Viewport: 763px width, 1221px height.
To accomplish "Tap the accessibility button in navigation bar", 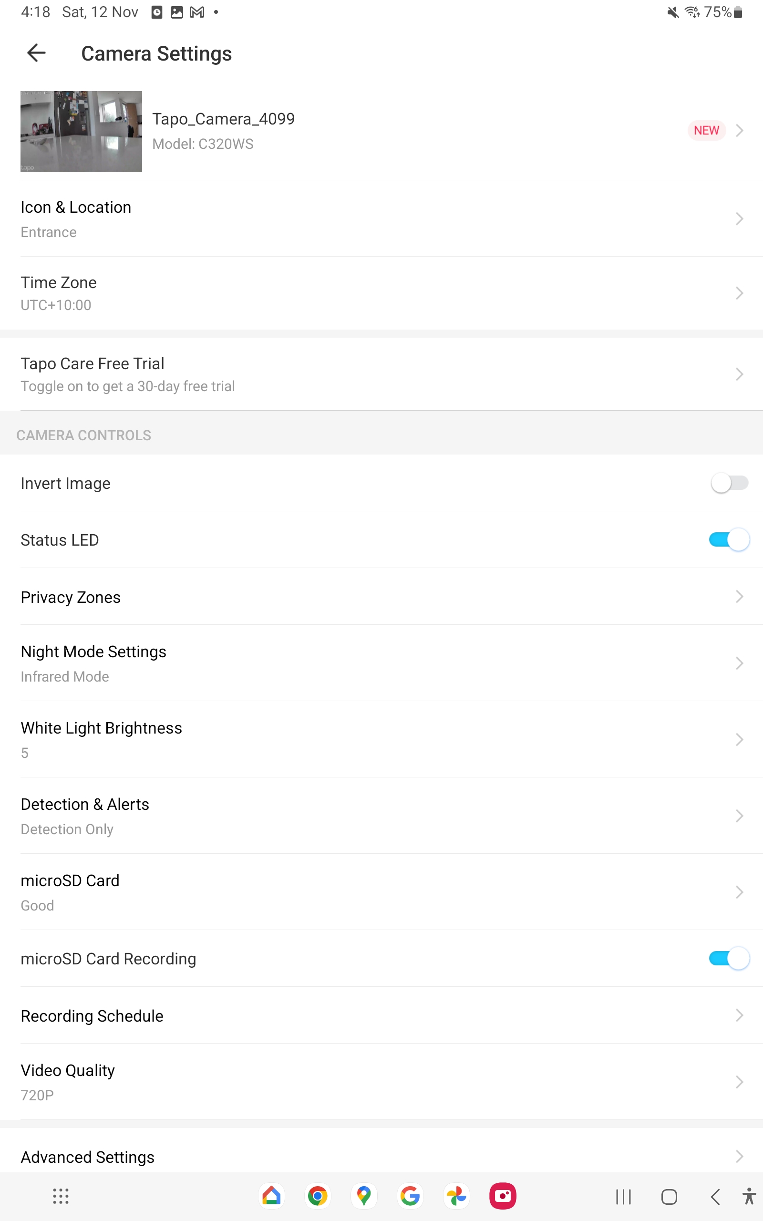I will 749,1196.
